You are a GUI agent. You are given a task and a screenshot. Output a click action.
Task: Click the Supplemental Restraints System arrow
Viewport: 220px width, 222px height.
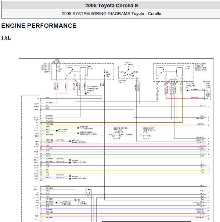[78, 133]
